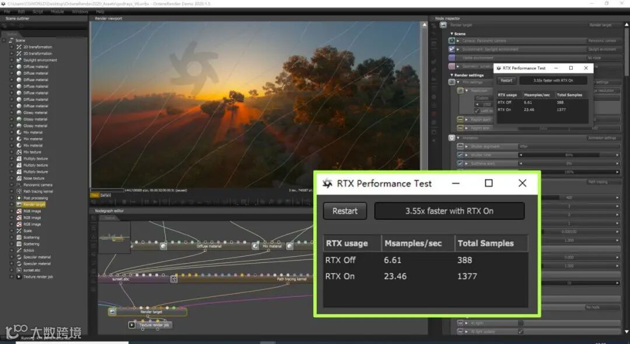The width and height of the screenshot is (630, 344).
Task: Collapse the Render settings section
Action: tap(452, 75)
